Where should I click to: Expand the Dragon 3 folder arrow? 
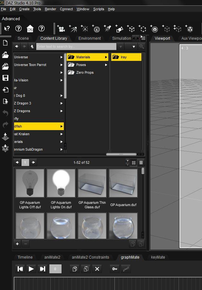click(x=62, y=104)
